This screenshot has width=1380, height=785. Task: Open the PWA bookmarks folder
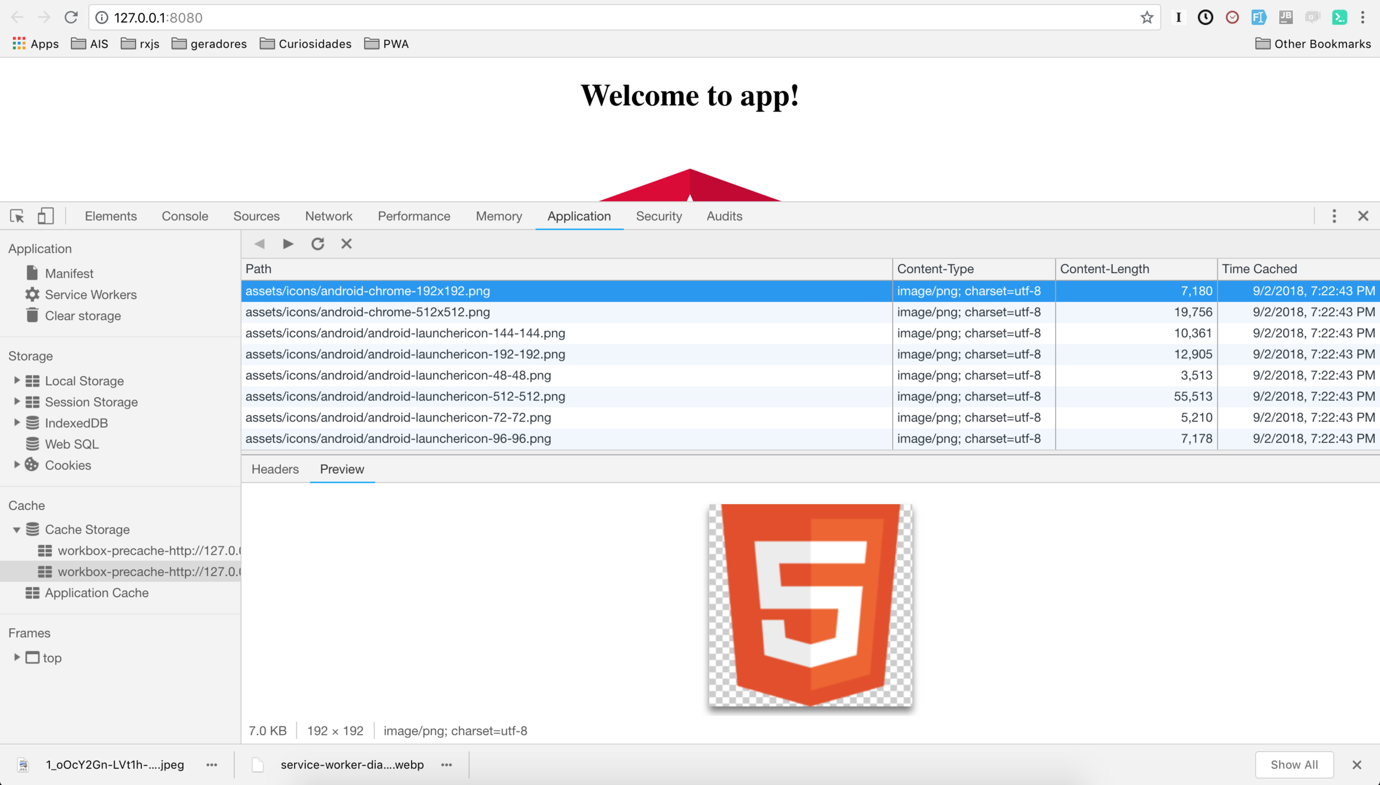click(387, 44)
